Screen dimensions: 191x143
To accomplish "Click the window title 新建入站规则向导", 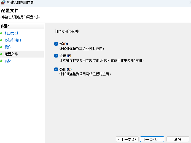I will [x=20, y=2].
